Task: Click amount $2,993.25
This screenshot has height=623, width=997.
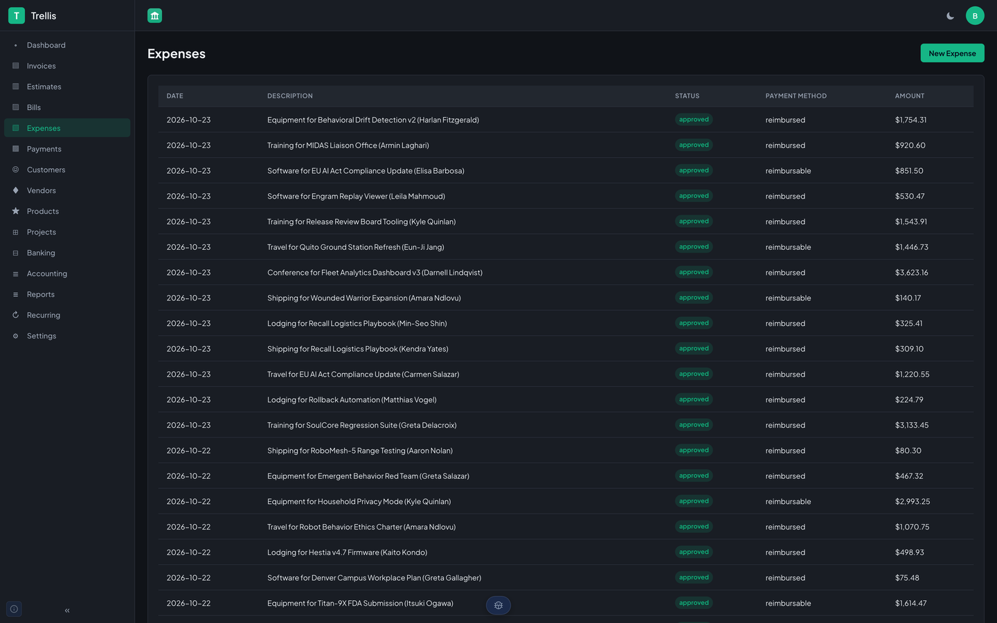Action: (x=913, y=502)
